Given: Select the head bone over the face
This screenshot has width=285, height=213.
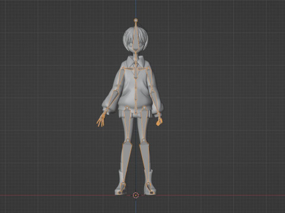Looking at the screenshot, I should 135,37.
